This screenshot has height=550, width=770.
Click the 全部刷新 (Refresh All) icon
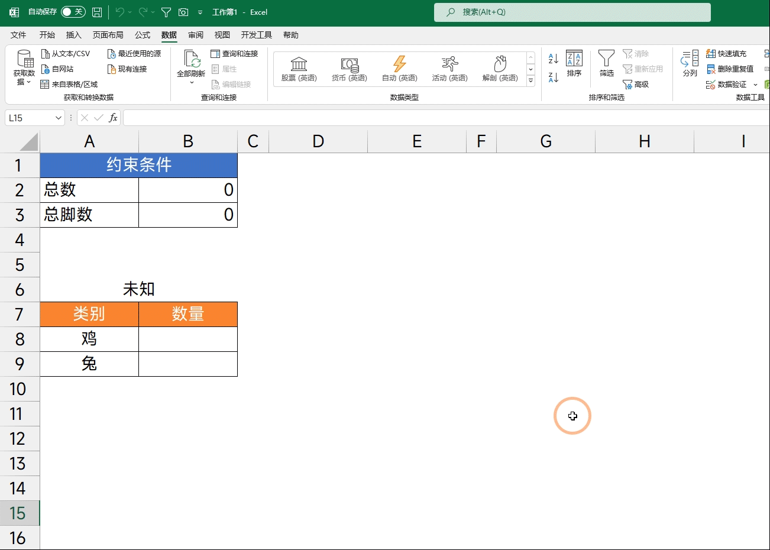pyautogui.click(x=191, y=59)
